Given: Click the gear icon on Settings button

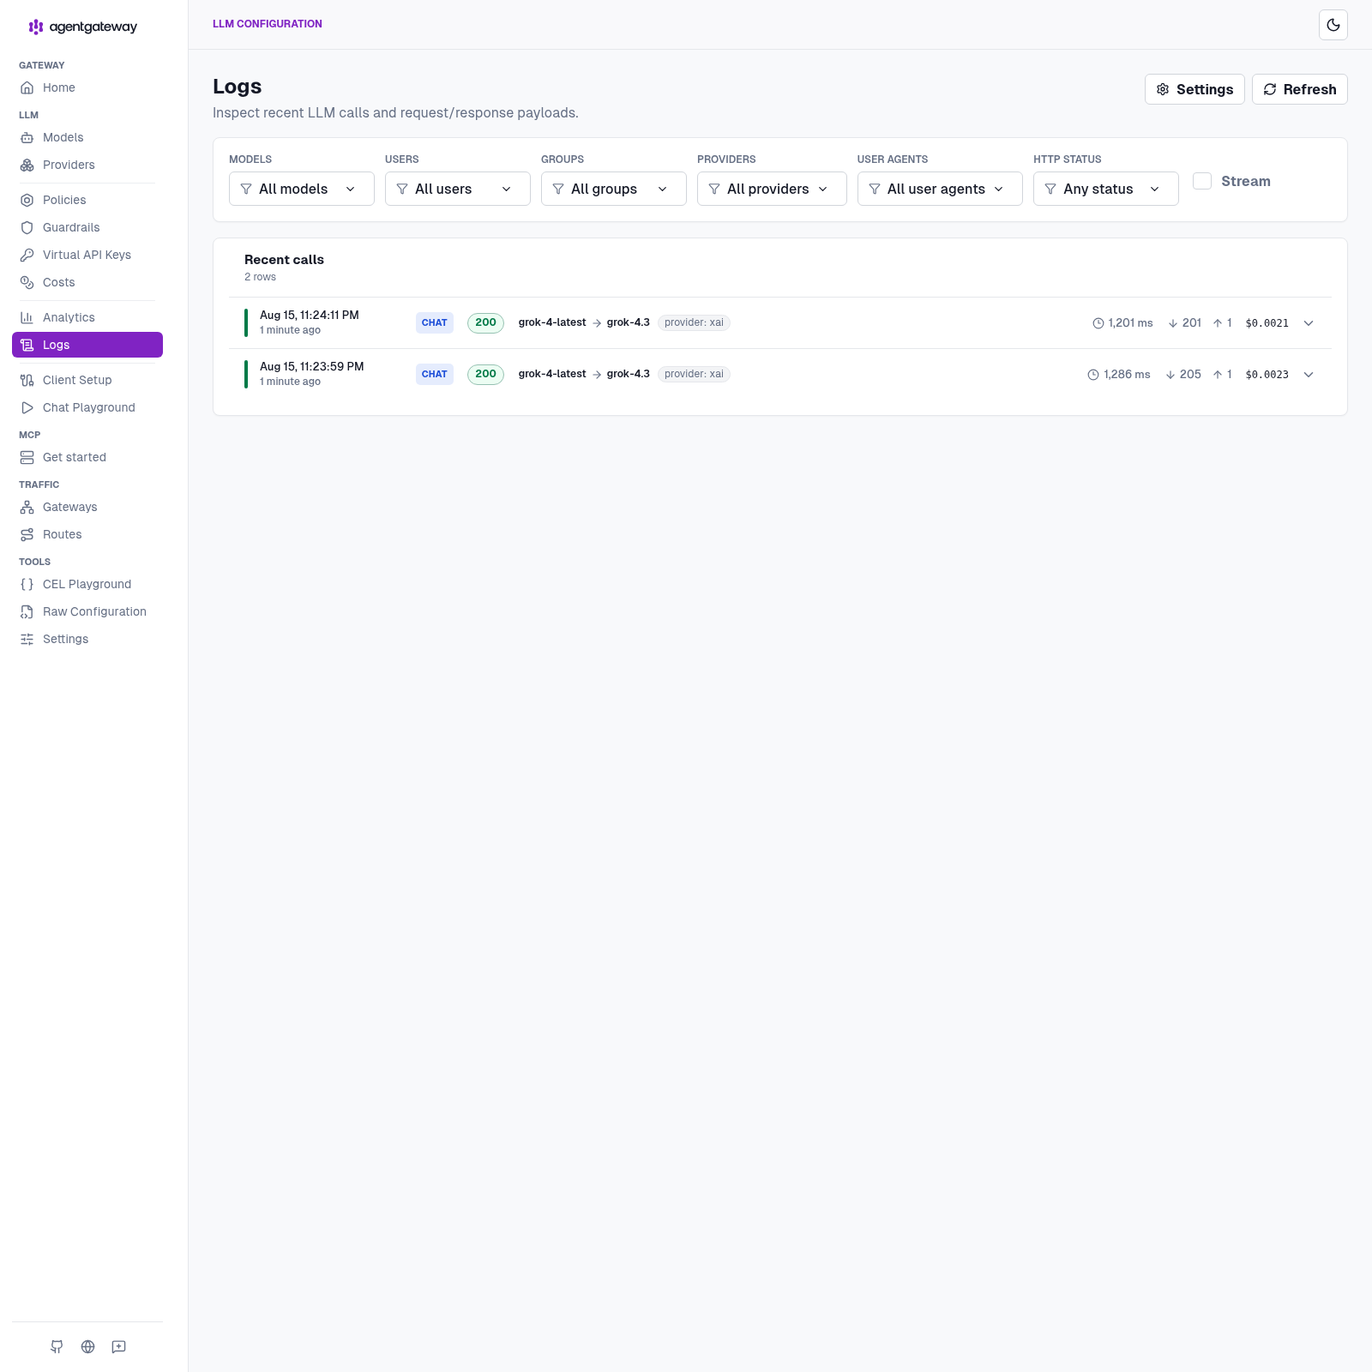Looking at the screenshot, I should (1163, 89).
